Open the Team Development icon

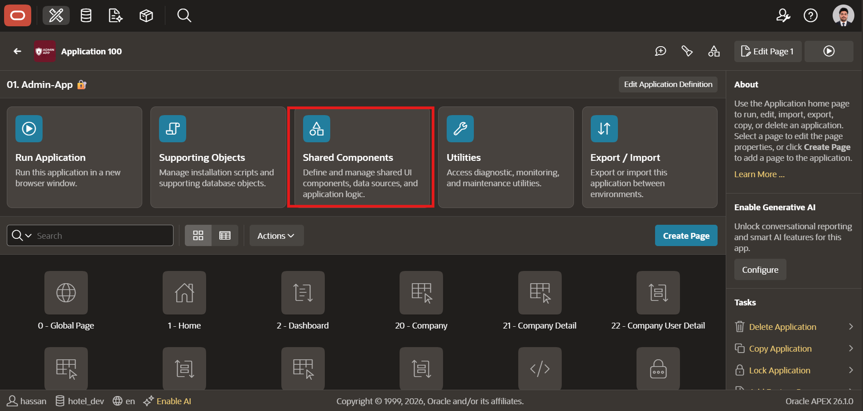(x=116, y=15)
